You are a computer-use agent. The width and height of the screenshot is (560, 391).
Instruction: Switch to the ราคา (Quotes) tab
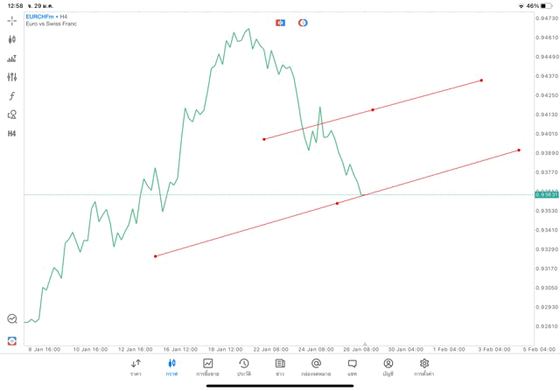tap(136, 367)
